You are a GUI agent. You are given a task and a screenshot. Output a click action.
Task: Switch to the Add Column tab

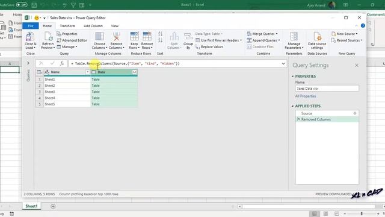(x=93, y=26)
